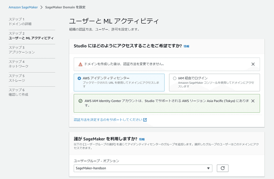Dismiss the domain authentication warning alert
Image resolution: width=274 pixels, height=179 pixels.
click(x=253, y=64)
